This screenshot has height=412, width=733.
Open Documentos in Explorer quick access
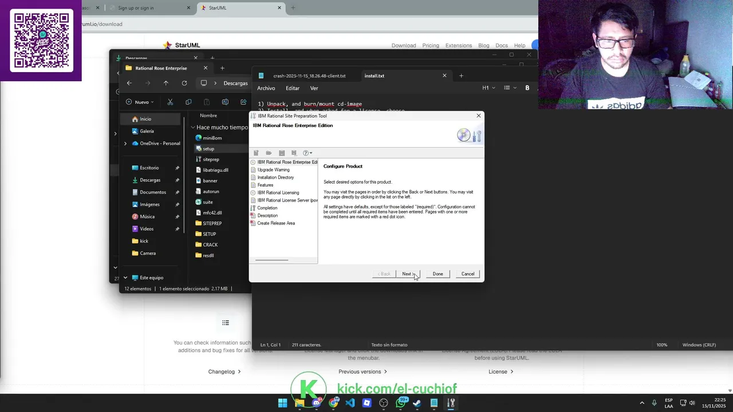[x=153, y=192]
